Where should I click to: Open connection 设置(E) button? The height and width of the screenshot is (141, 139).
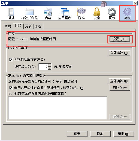point(120,39)
